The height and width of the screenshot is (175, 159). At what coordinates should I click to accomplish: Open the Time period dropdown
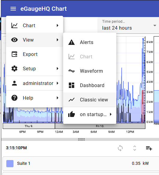click(x=128, y=25)
